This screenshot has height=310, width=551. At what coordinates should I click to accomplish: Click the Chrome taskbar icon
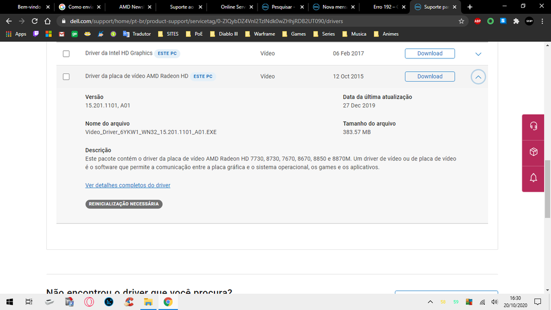pos(168,302)
